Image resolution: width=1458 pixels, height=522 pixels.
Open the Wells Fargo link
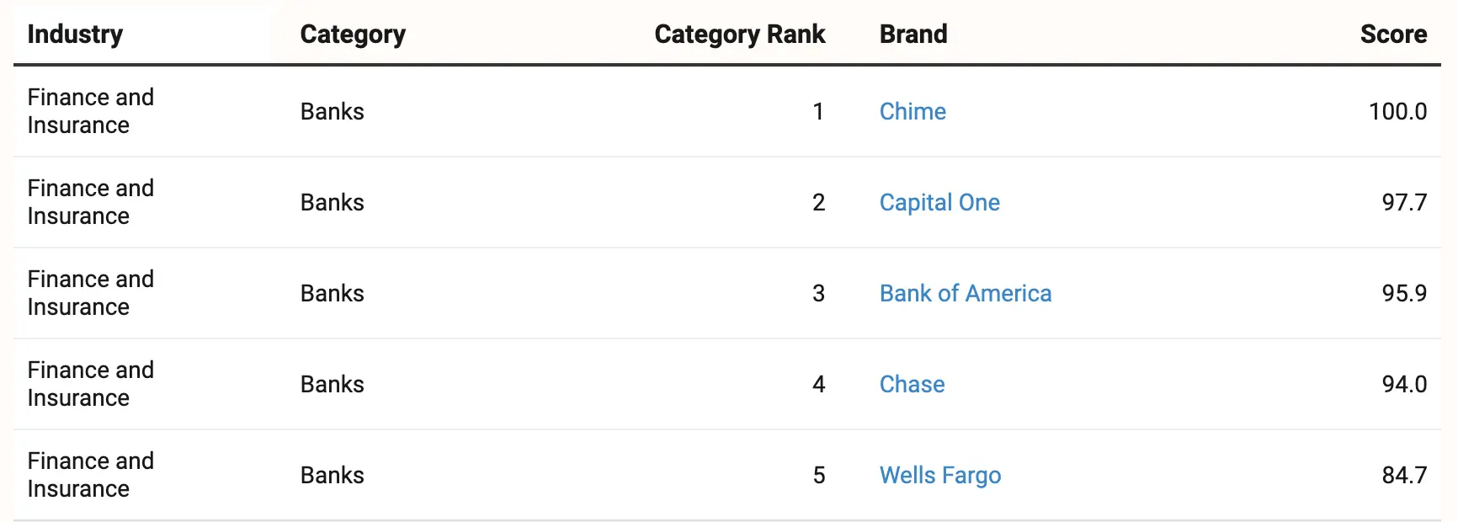click(x=940, y=475)
